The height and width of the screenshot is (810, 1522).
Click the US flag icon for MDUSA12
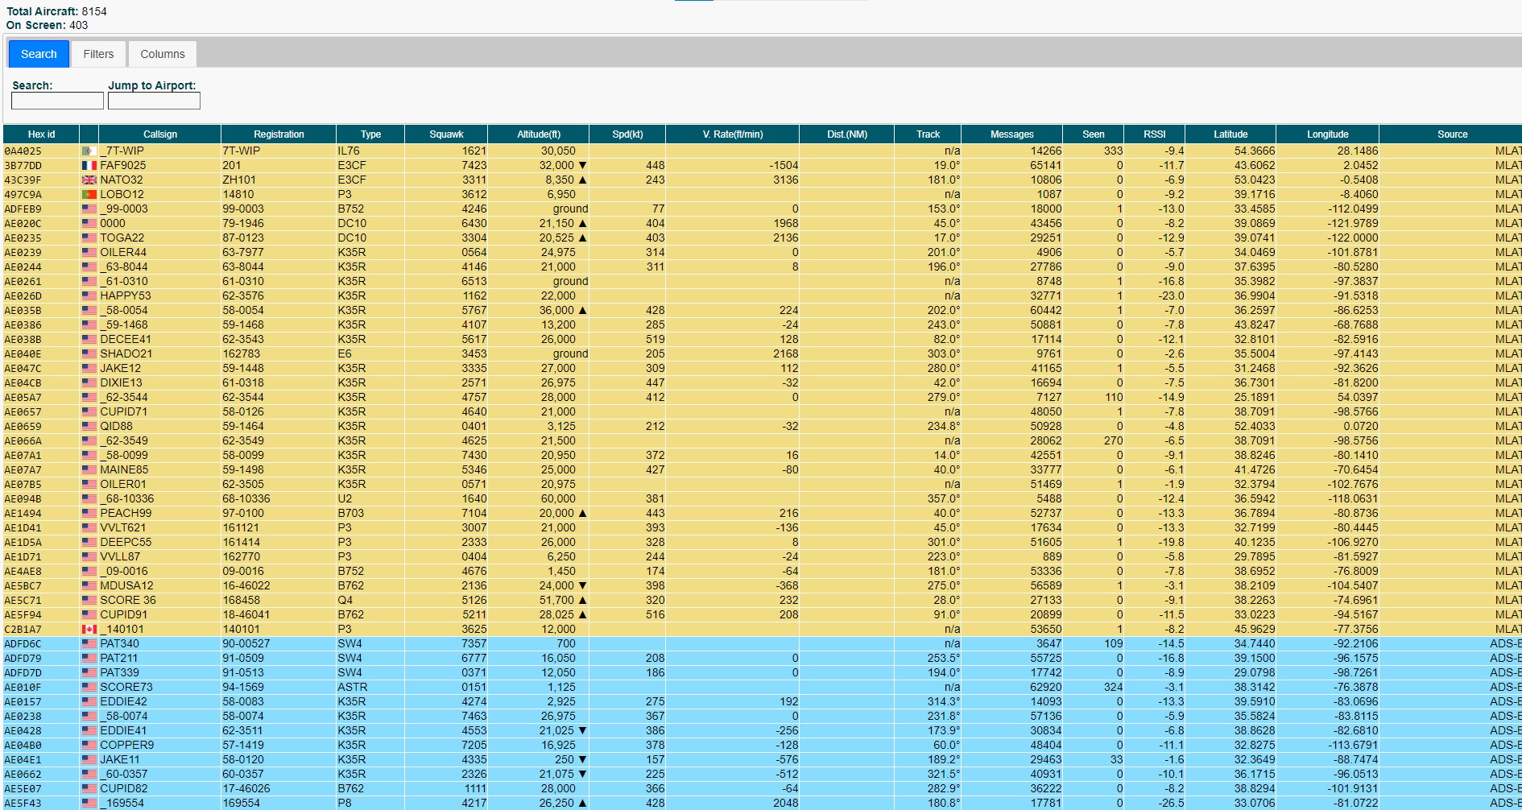click(89, 586)
